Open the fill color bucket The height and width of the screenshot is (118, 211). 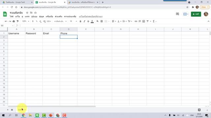(98, 21)
